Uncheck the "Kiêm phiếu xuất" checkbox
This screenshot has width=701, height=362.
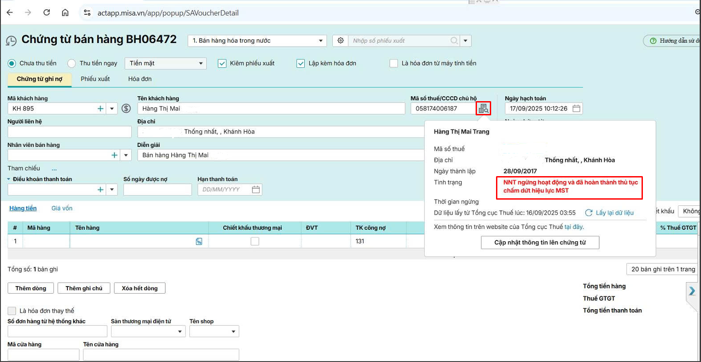[x=222, y=63]
